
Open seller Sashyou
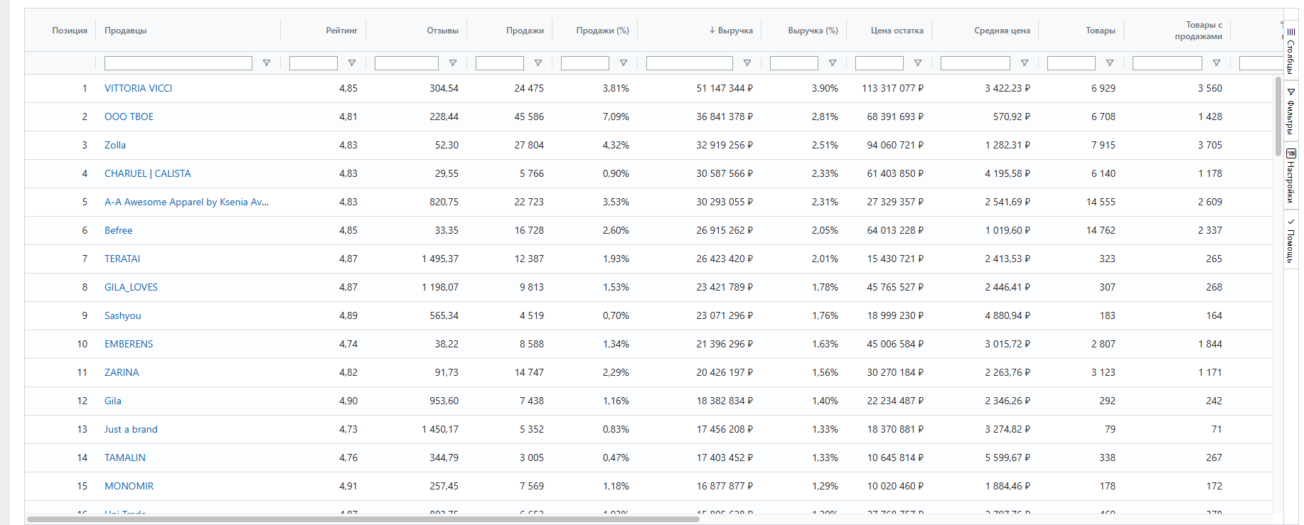(122, 315)
